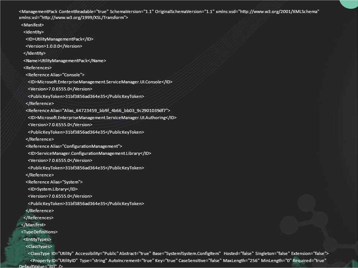
Task: Select the PublicKeyToken line under System.Library
Action: pos(86,204)
